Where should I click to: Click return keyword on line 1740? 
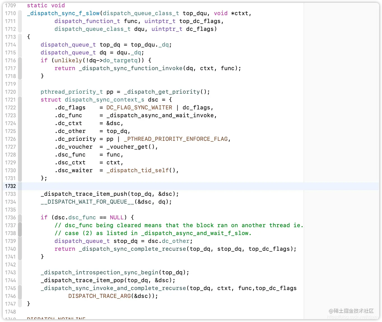65,249
